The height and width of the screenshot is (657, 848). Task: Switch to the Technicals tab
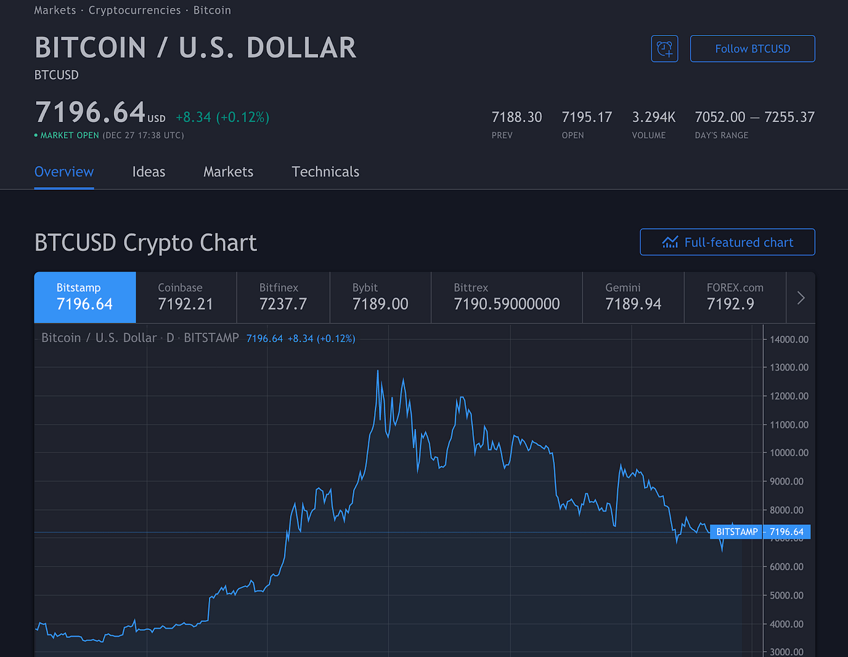(325, 172)
